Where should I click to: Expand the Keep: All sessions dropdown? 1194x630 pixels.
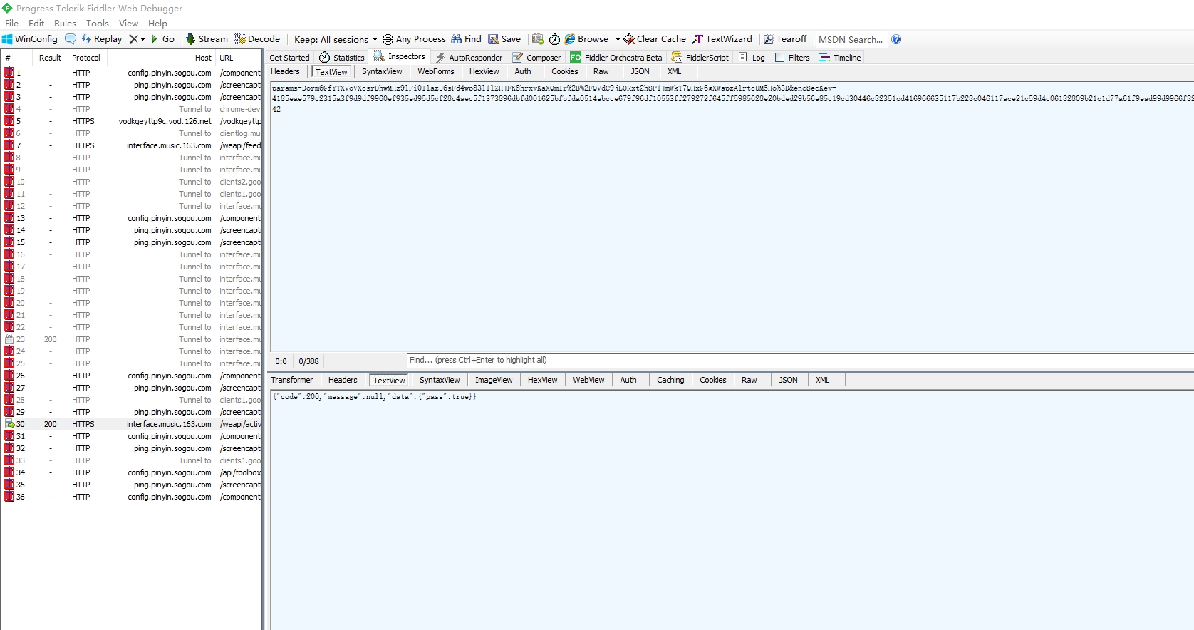pos(336,39)
